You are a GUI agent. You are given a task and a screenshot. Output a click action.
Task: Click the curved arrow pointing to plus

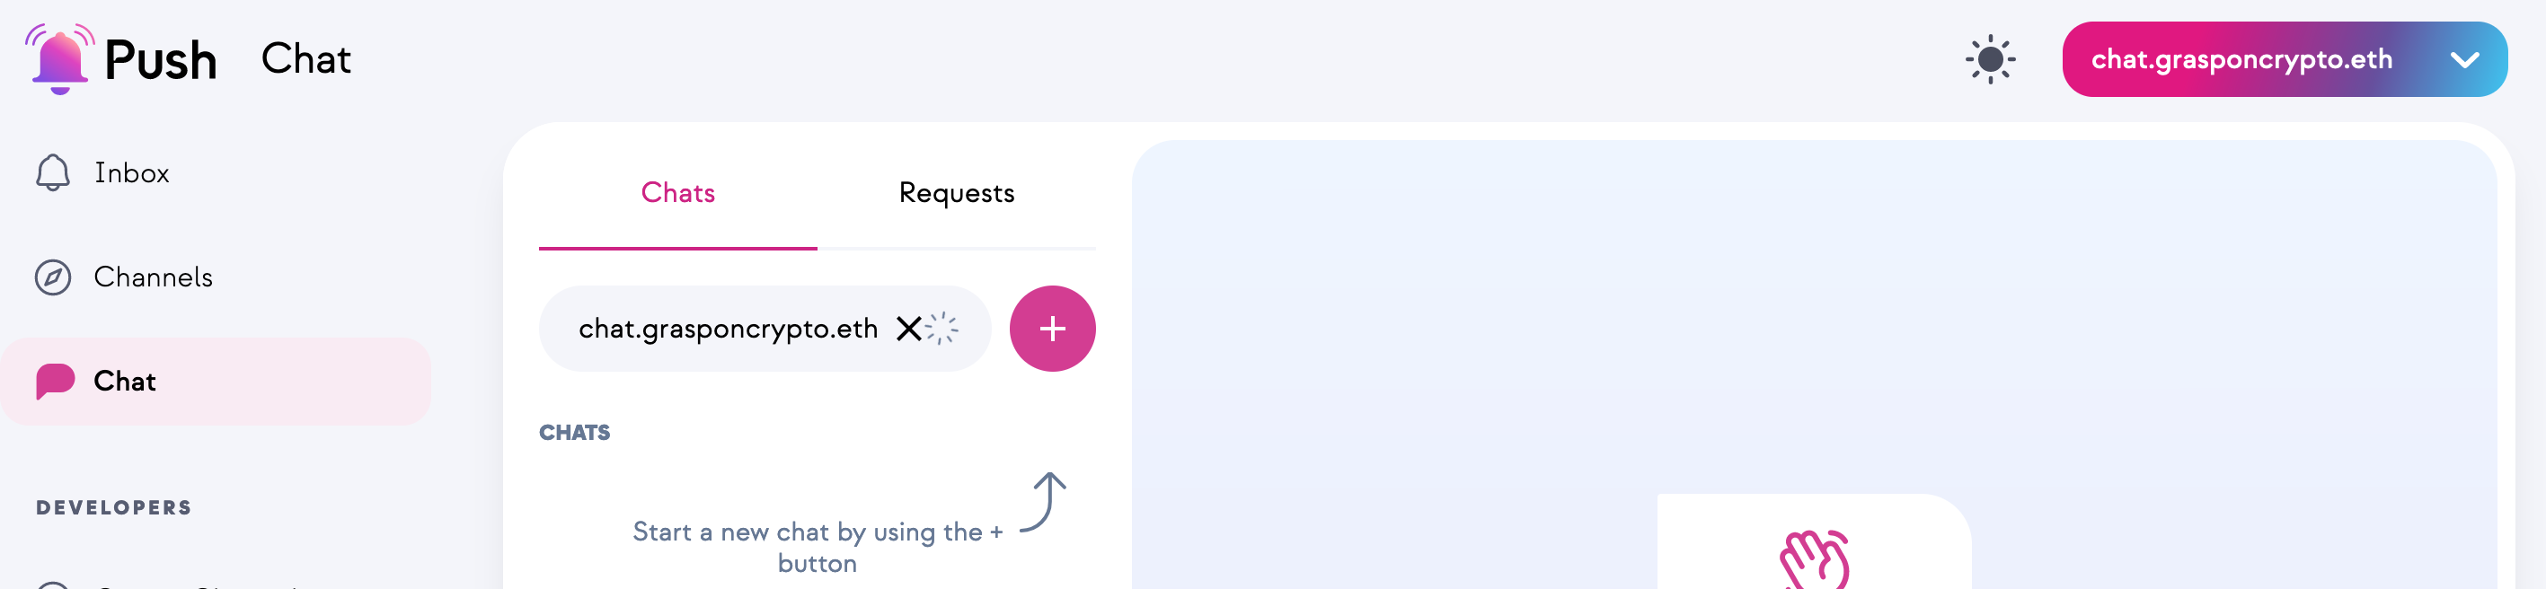click(x=1044, y=502)
